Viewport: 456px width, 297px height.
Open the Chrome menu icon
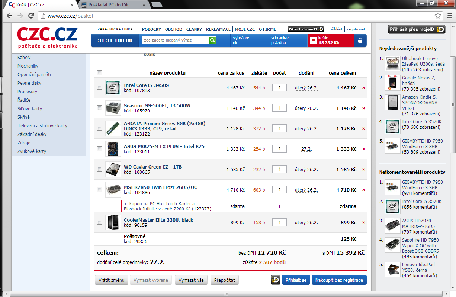[x=449, y=16]
